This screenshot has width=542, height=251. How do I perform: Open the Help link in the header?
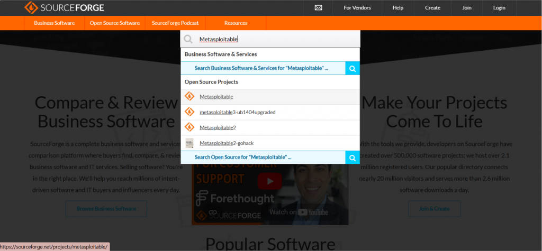click(398, 7)
